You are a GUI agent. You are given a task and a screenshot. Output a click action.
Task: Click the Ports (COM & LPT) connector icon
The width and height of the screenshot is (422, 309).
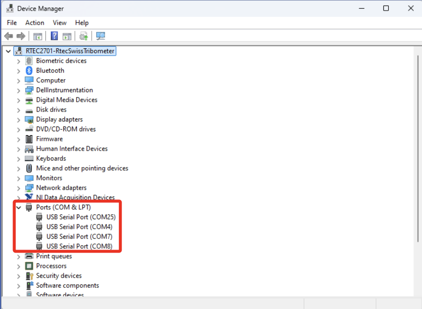pos(29,207)
